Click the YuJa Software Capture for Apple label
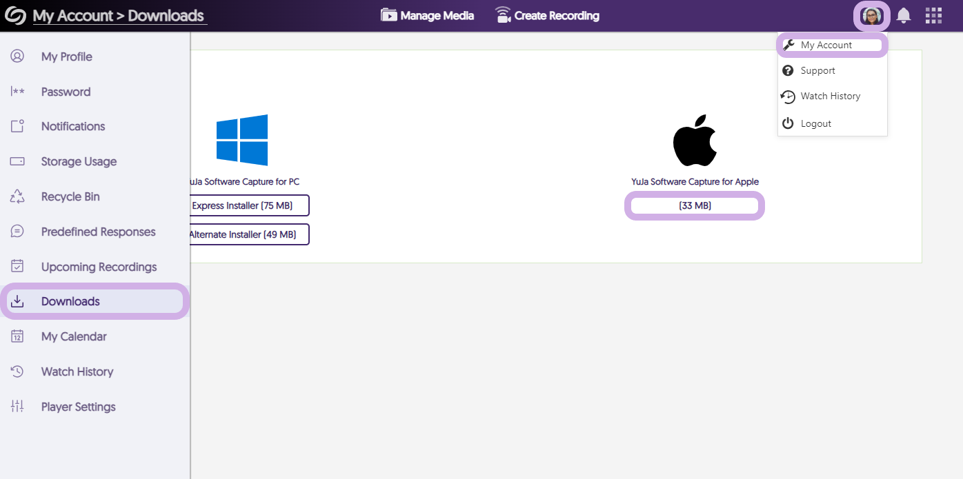 tap(695, 182)
